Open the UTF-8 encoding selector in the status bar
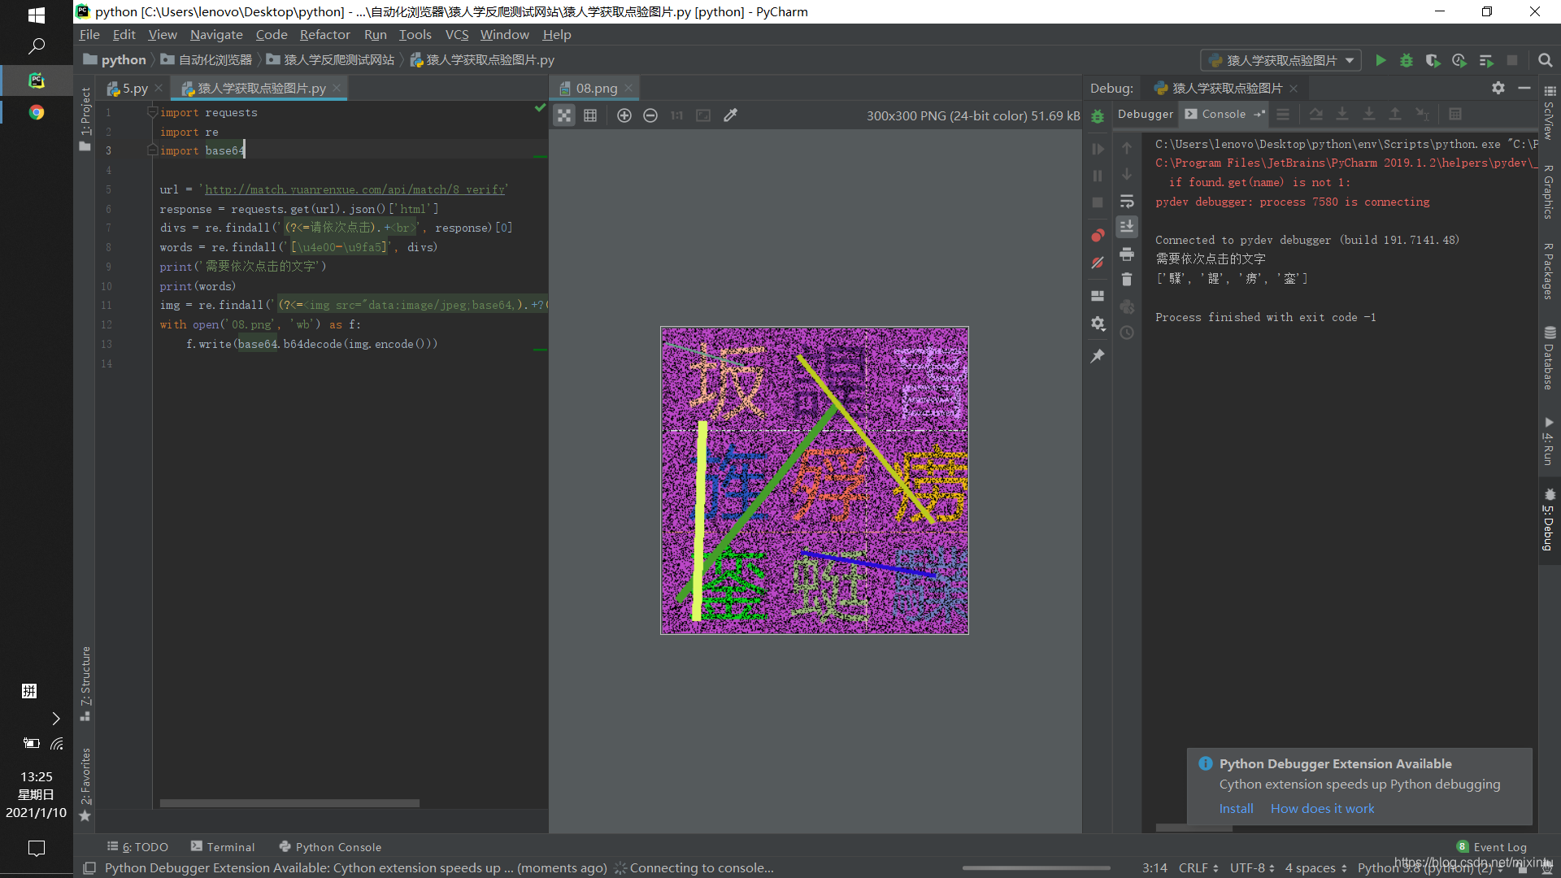This screenshot has height=878, width=1561. pyautogui.click(x=1252, y=867)
